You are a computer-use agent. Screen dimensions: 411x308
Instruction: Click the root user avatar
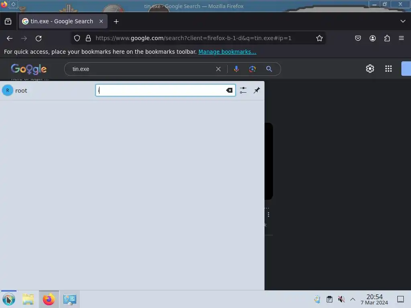pos(8,90)
